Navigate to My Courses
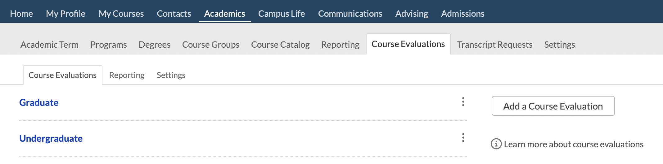This screenshot has width=663, height=164. [121, 14]
